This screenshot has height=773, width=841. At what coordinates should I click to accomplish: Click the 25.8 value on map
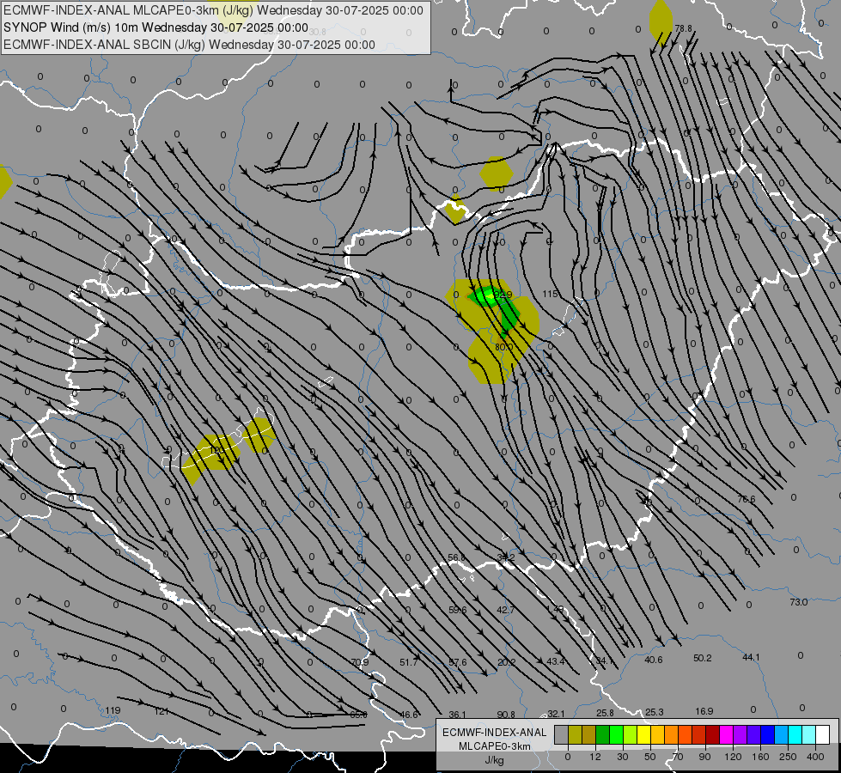(605, 713)
